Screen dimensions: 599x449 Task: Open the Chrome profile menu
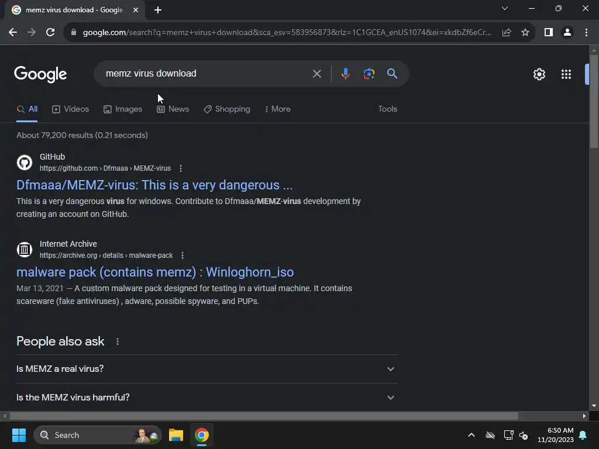[x=567, y=33]
